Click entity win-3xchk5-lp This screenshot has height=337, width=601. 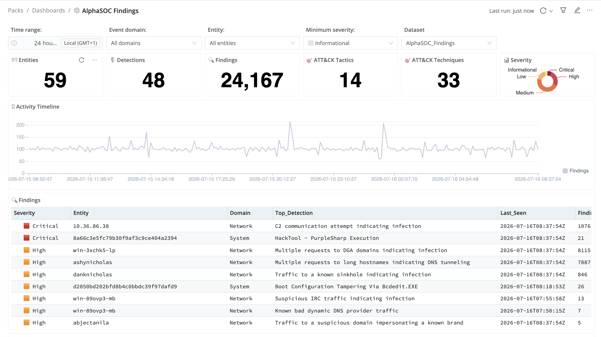pyautogui.click(x=94, y=250)
